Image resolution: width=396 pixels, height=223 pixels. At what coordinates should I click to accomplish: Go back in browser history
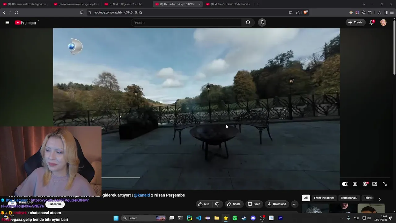[4, 12]
